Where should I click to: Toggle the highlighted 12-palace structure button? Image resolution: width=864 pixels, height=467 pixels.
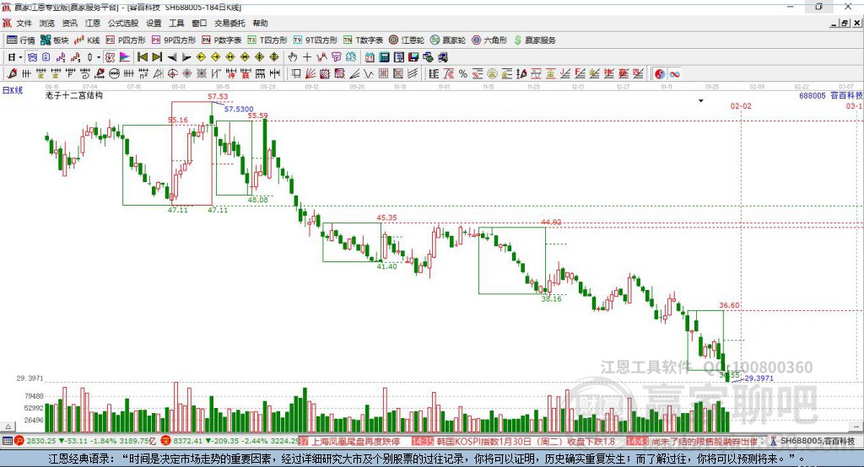pyautogui.click(x=110, y=56)
